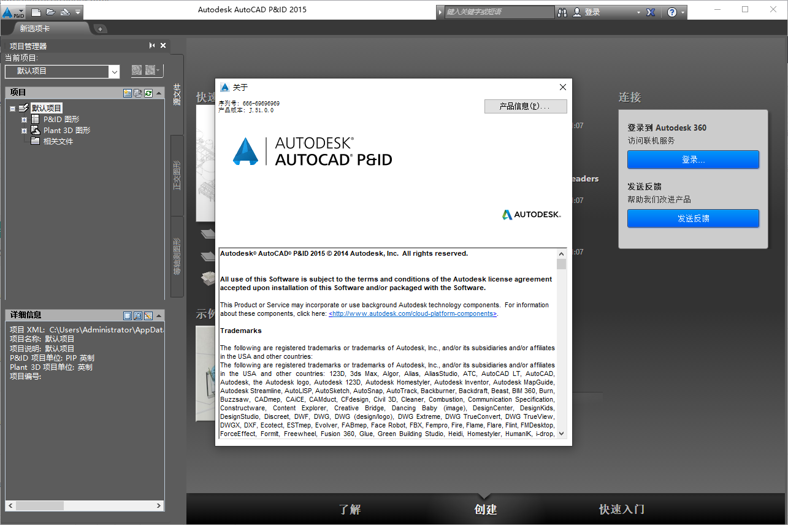The width and height of the screenshot is (788, 525).
Task: Expand the P&ID 图形 tree node
Action: tap(24, 119)
